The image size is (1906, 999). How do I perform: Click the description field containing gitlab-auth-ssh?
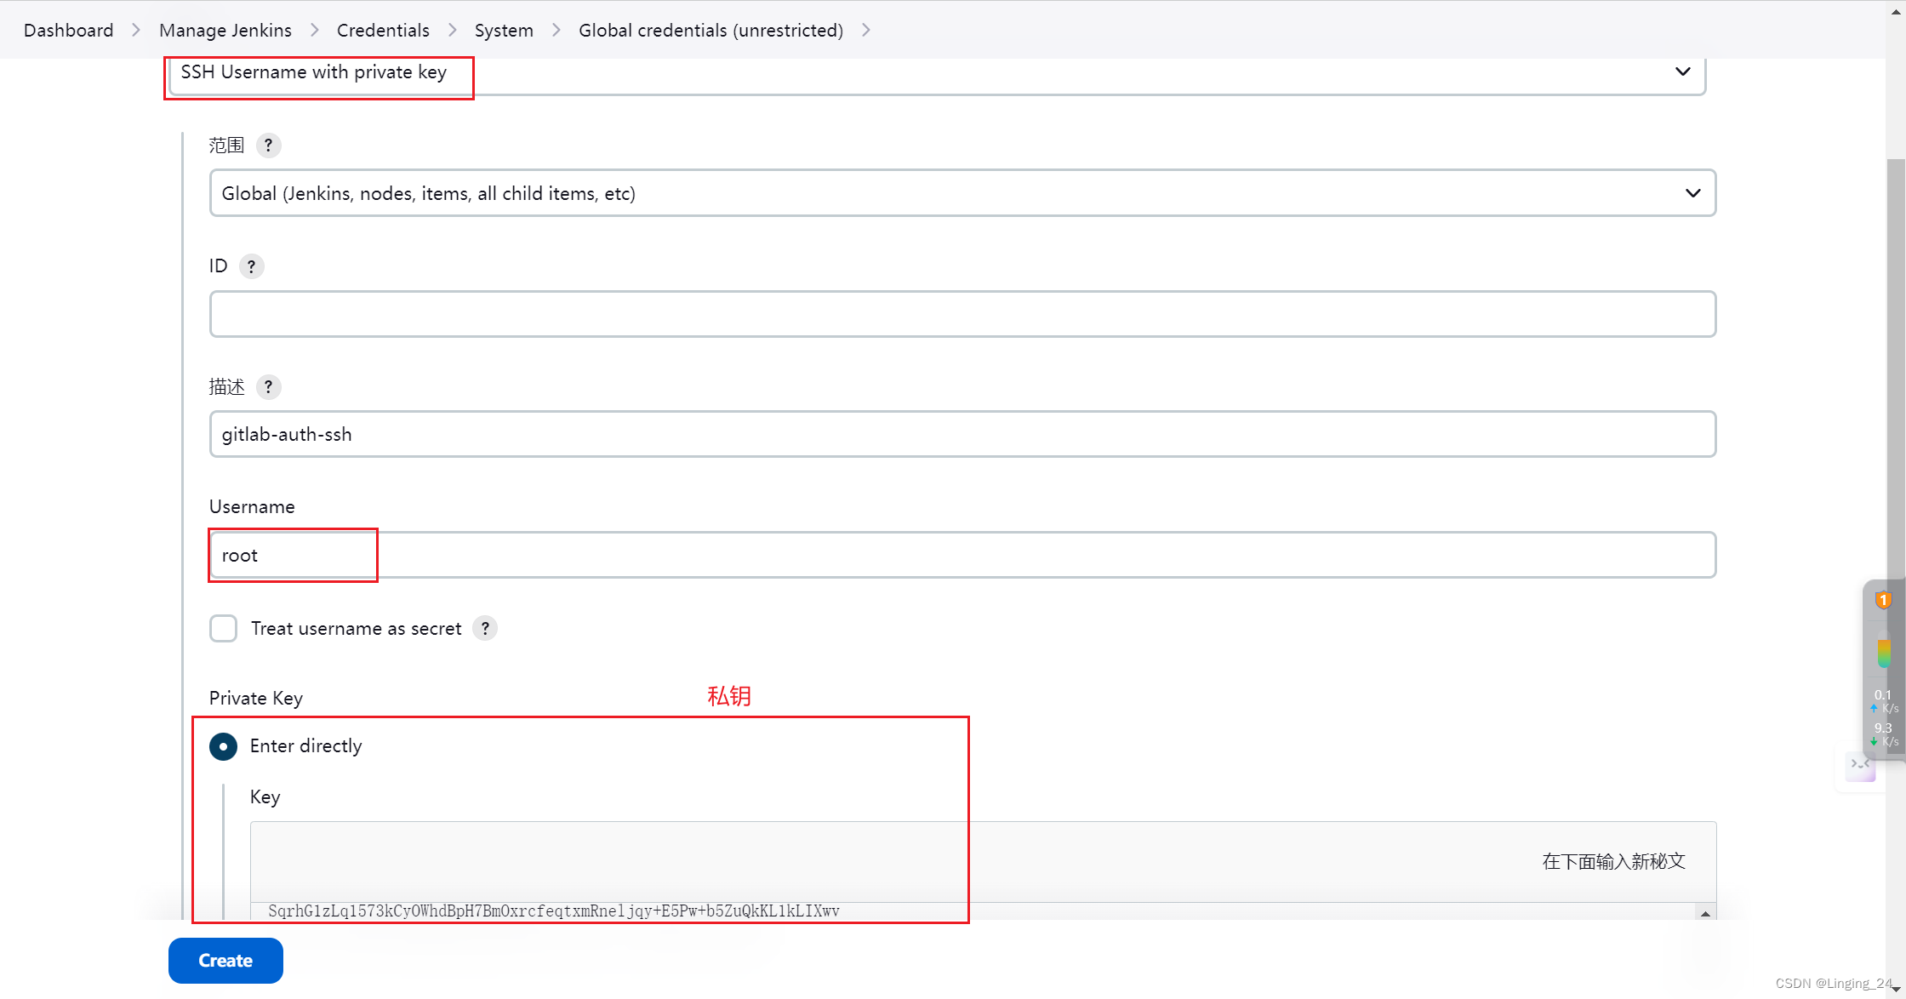(962, 435)
